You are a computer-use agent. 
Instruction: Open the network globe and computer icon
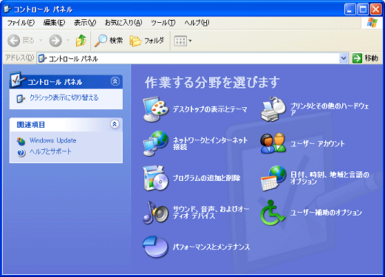[x=156, y=143]
